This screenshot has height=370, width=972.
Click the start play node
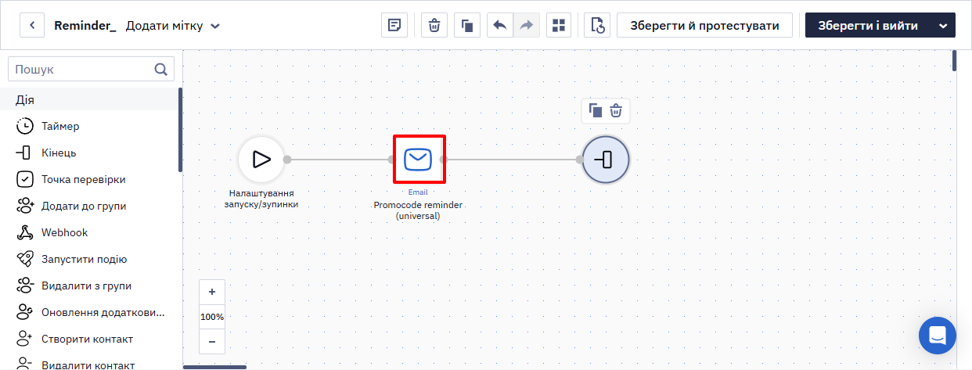[261, 160]
